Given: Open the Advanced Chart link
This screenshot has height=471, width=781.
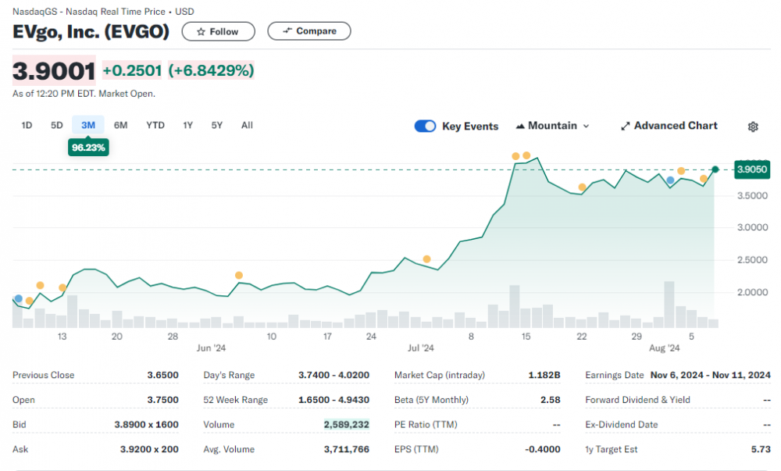Looking at the screenshot, I should tap(676, 126).
